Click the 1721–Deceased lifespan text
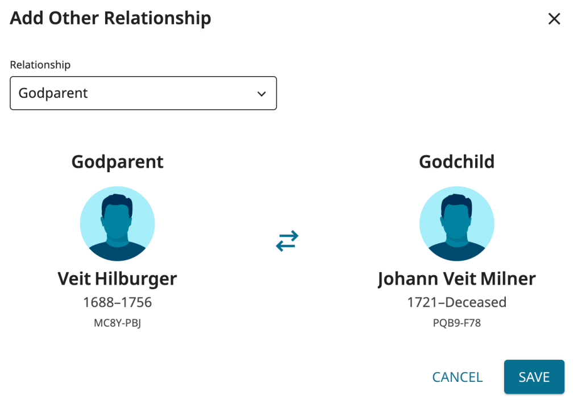582x404 pixels. tap(456, 302)
